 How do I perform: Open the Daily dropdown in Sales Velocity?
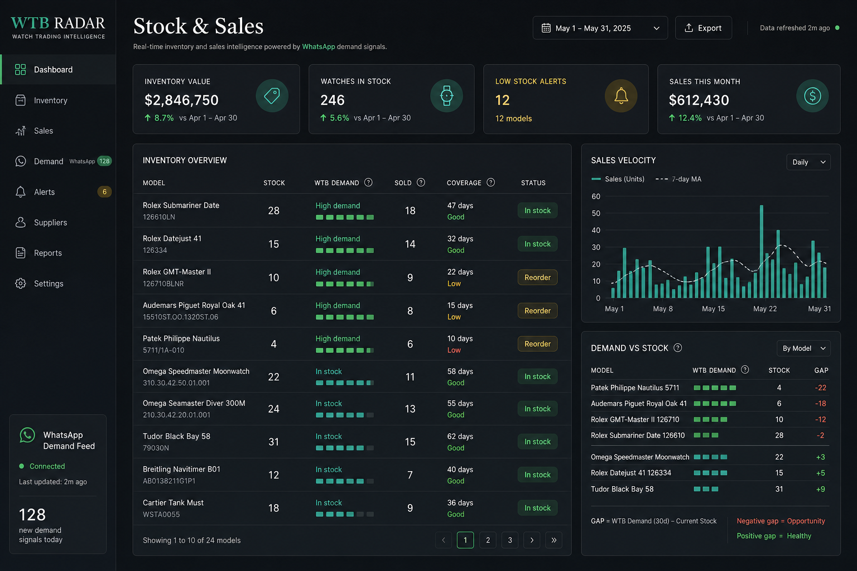coord(808,162)
